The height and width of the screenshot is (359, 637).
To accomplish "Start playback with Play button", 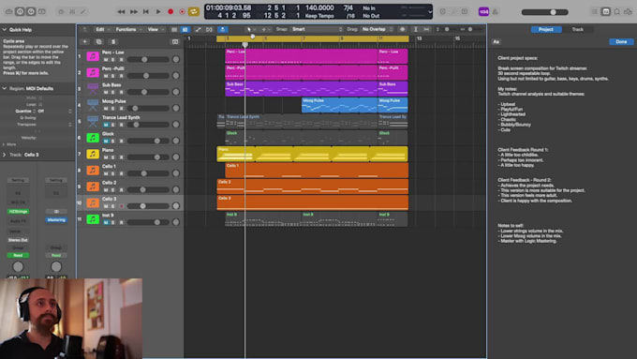I will 158,12.
